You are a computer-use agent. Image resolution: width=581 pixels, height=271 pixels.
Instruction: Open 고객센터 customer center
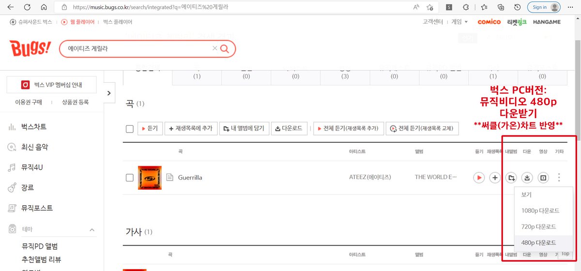(433, 22)
